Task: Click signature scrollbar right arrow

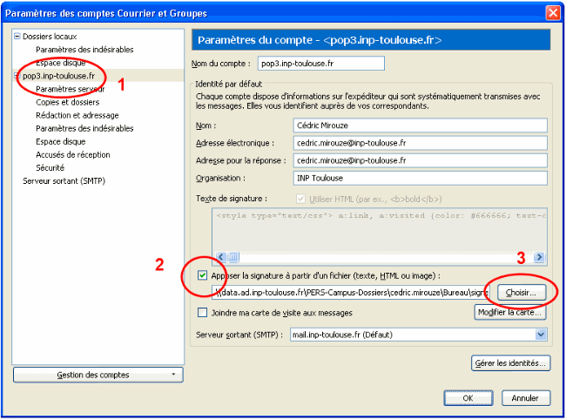Action: coord(539,257)
